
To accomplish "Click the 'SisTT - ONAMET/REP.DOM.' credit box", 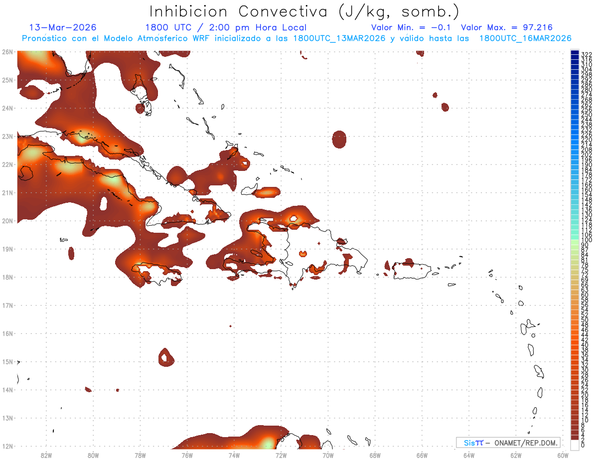I will pyautogui.click(x=508, y=443).
